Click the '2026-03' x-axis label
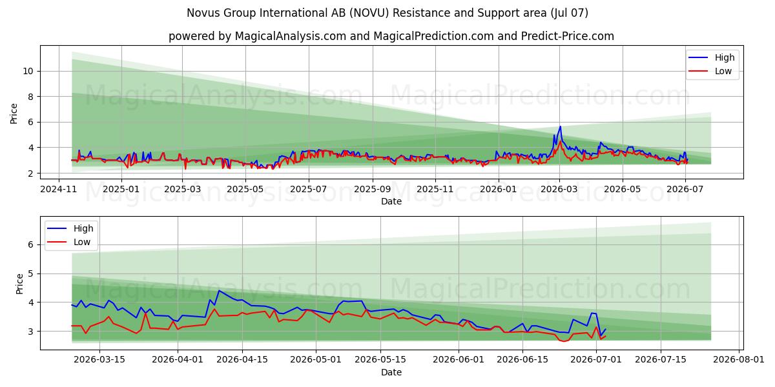Image resolution: width=775 pixels, height=387 pixels. point(559,190)
